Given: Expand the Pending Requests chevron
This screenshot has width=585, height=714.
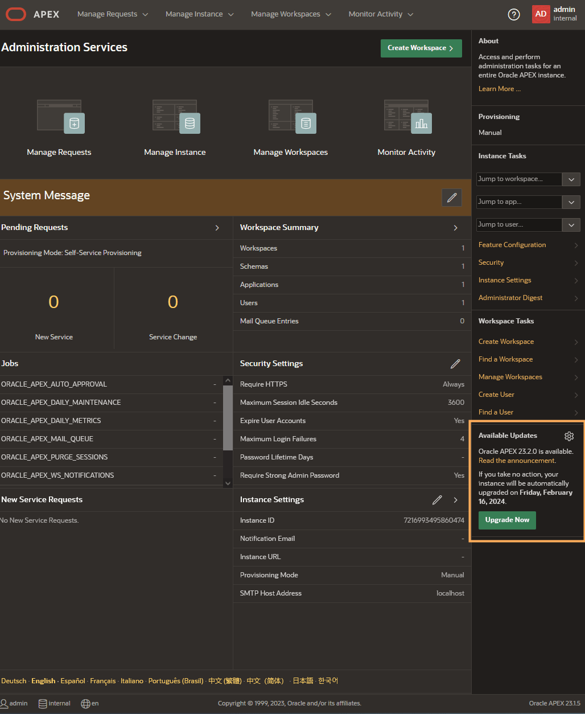Looking at the screenshot, I should coord(217,228).
